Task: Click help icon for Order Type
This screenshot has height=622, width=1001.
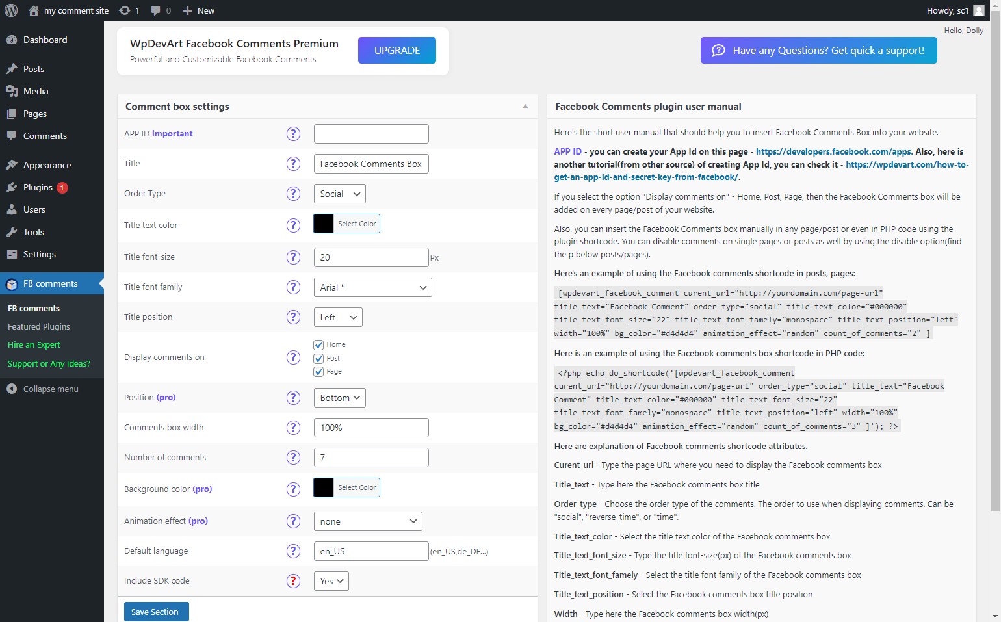Action: 294,194
